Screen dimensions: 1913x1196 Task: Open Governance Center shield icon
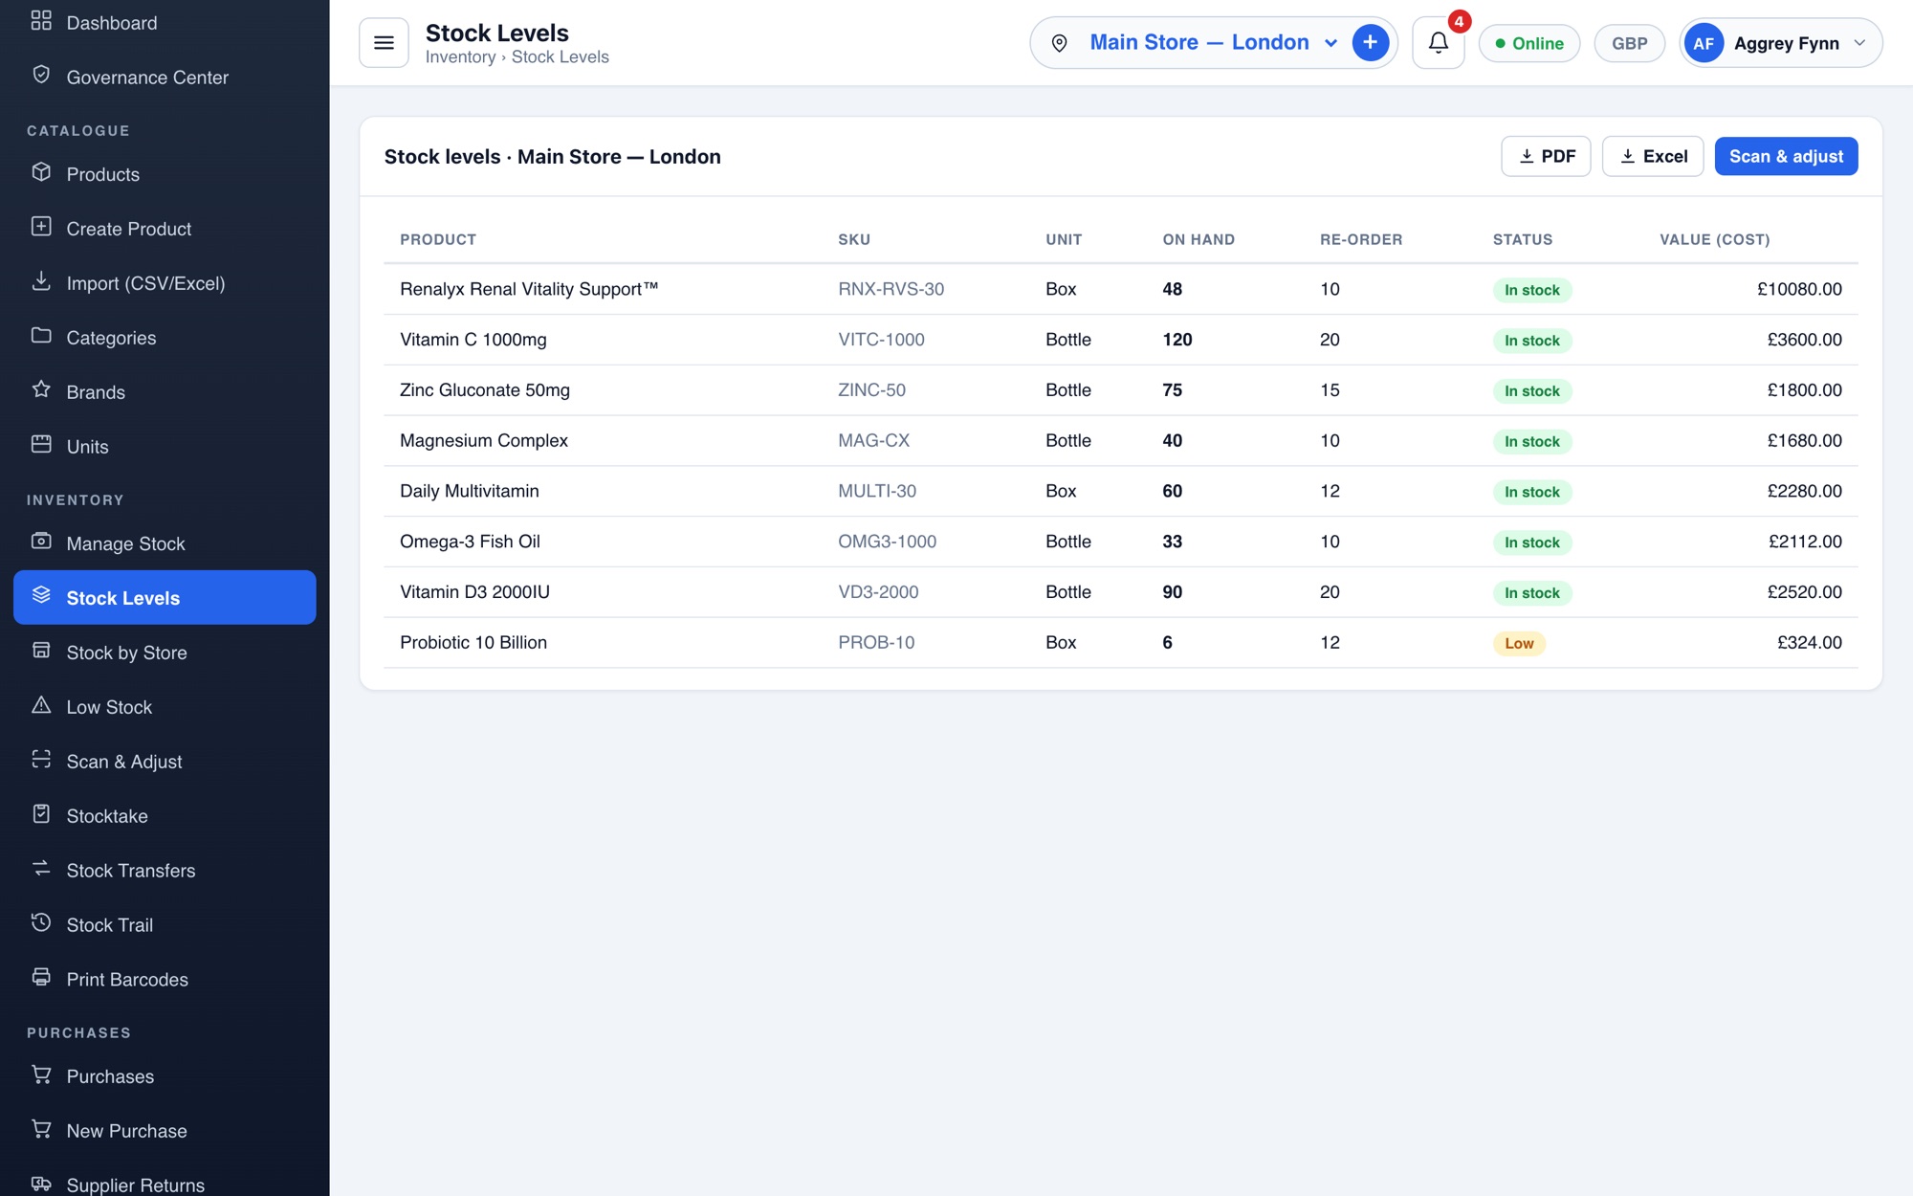point(41,76)
